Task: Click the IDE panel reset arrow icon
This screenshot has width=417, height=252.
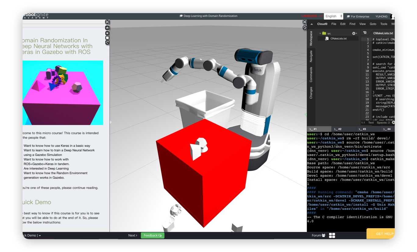Action: (305, 28)
